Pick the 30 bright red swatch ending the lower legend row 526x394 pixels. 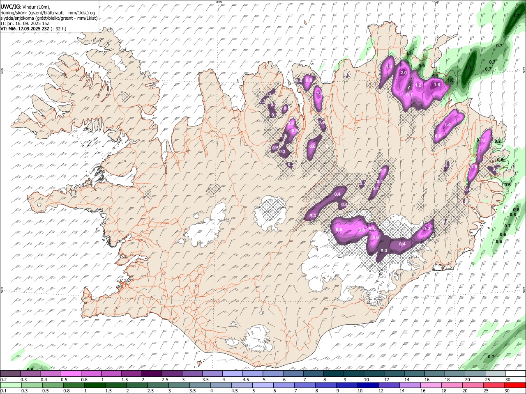click(515, 385)
